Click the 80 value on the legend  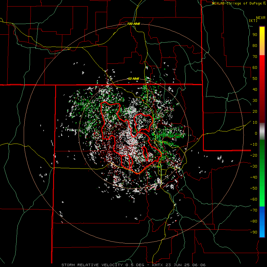(x=255, y=46)
